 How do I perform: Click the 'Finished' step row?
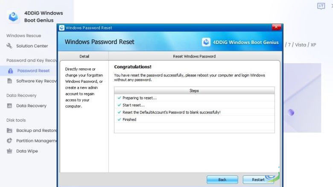(x=194, y=120)
